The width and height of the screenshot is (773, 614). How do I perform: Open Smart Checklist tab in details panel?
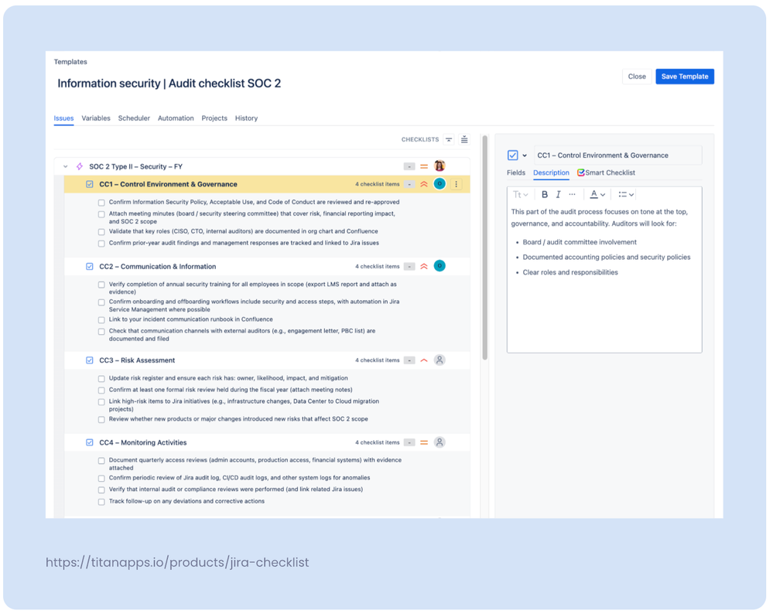(x=606, y=173)
